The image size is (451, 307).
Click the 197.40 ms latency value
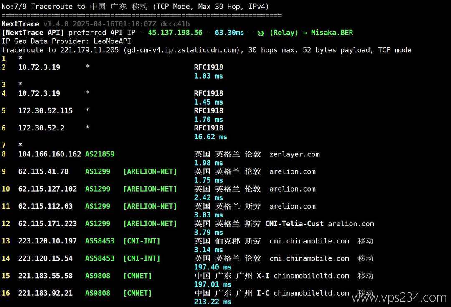[213, 267]
